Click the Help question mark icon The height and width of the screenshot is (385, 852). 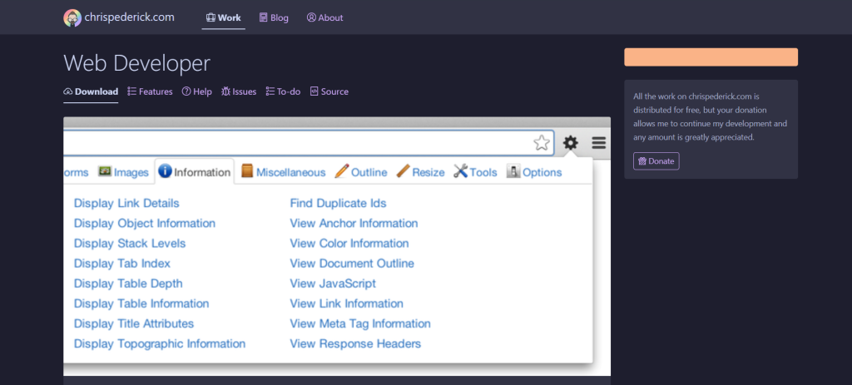coord(186,91)
